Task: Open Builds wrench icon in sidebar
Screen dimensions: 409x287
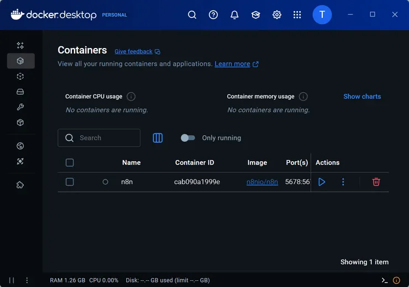Action: [x=20, y=107]
